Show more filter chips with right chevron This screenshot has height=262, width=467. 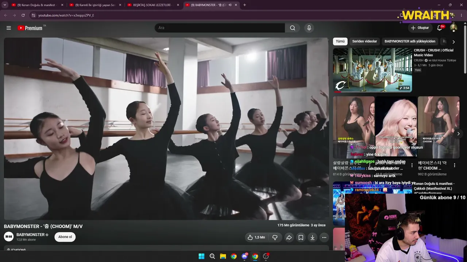click(x=454, y=42)
